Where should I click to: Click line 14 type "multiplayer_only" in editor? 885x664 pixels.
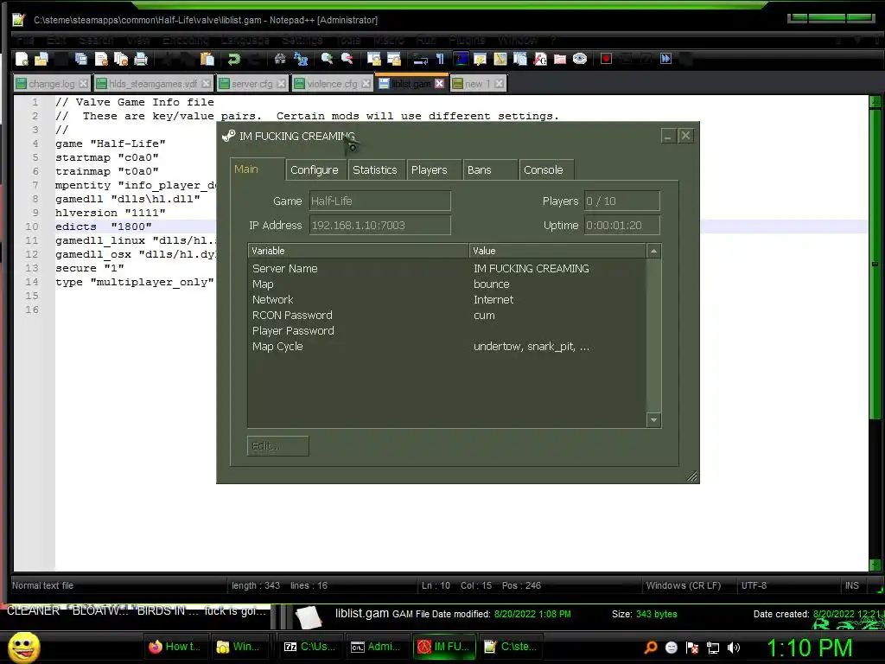click(135, 282)
